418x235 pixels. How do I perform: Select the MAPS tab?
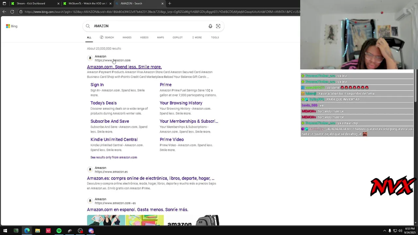coord(160,38)
